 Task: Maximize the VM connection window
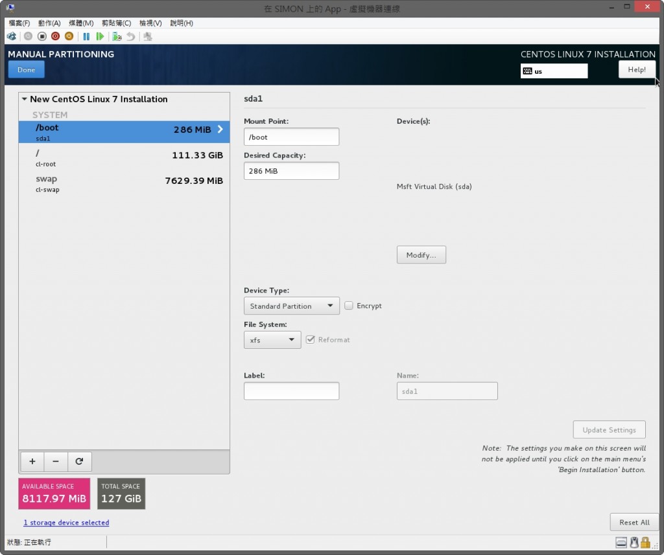click(627, 6)
